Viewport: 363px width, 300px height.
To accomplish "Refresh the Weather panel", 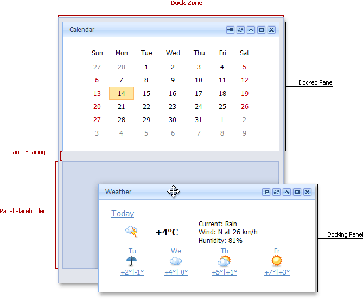I will pos(276,192).
